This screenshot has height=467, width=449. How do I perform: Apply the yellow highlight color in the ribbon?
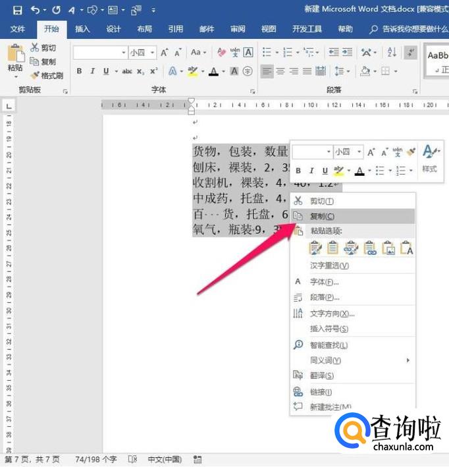tap(192, 71)
